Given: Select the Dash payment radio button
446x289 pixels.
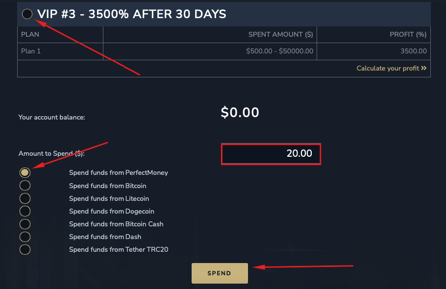Looking at the screenshot, I should coord(25,237).
